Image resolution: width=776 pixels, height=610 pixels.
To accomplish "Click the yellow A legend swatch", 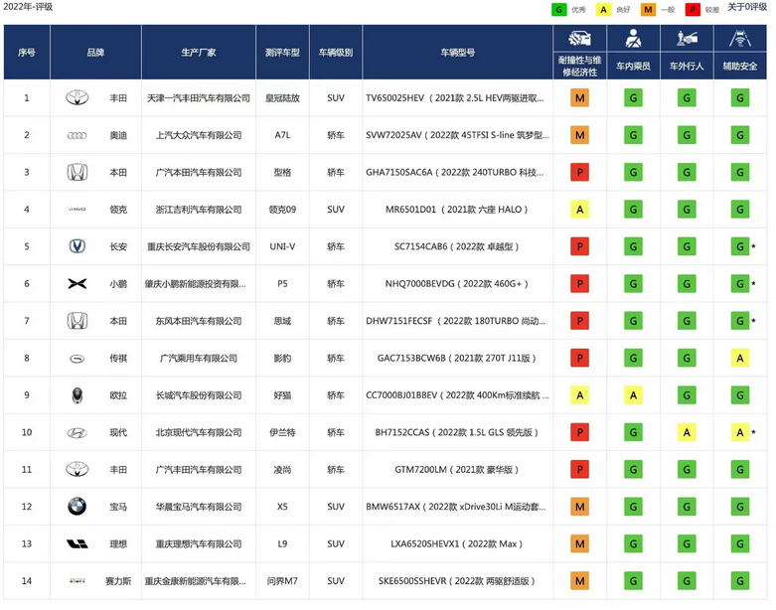I will 603,9.
